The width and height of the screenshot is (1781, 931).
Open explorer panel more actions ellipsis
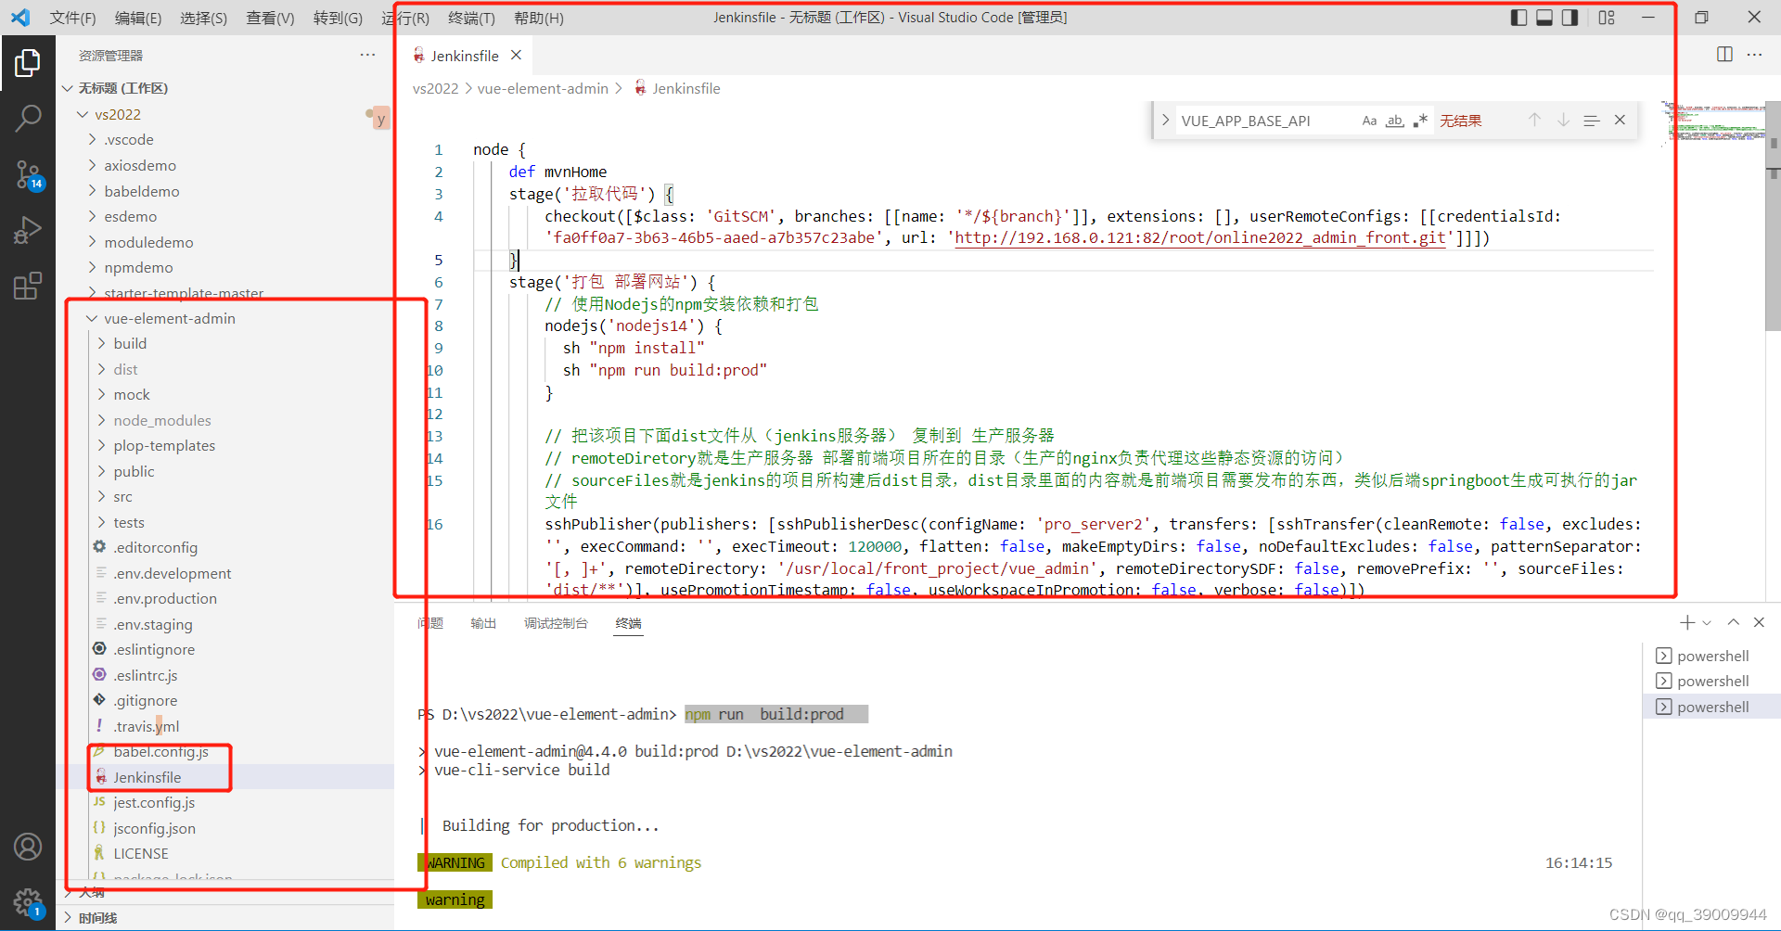point(367,56)
